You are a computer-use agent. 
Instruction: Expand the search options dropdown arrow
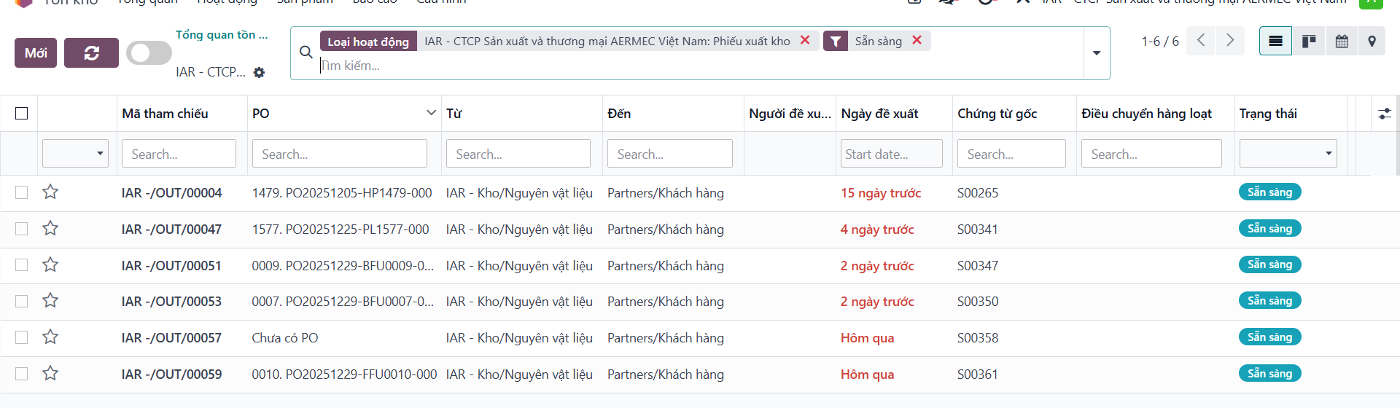coord(1097,53)
